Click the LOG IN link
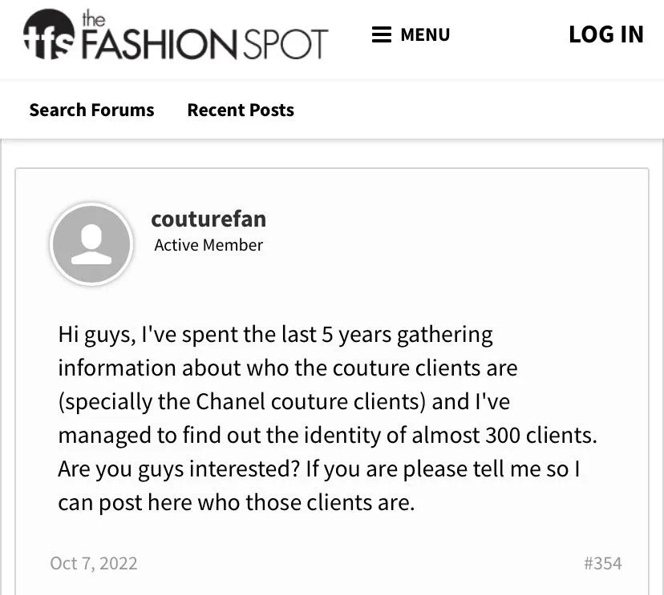This screenshot has width=664, height=595. point(606,34)
